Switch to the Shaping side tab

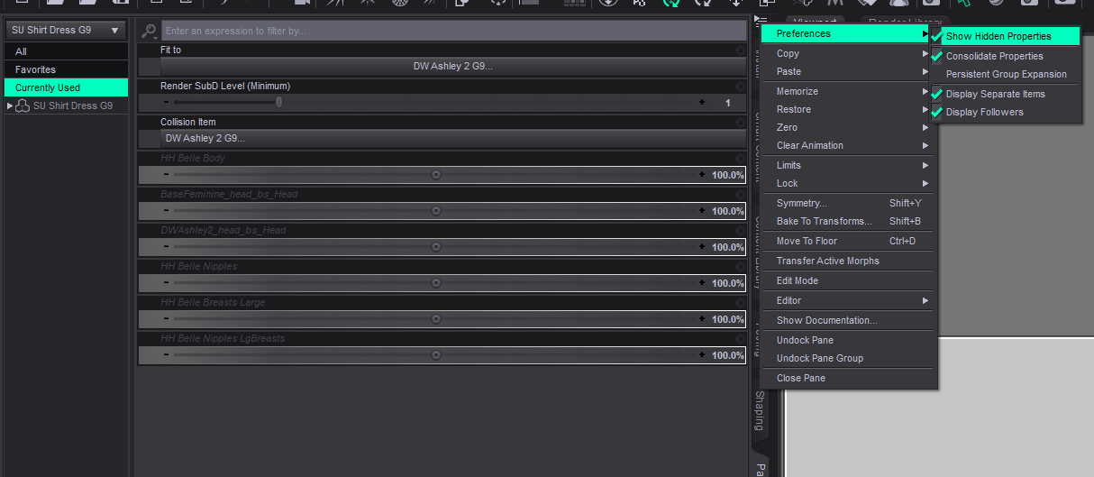760,411
